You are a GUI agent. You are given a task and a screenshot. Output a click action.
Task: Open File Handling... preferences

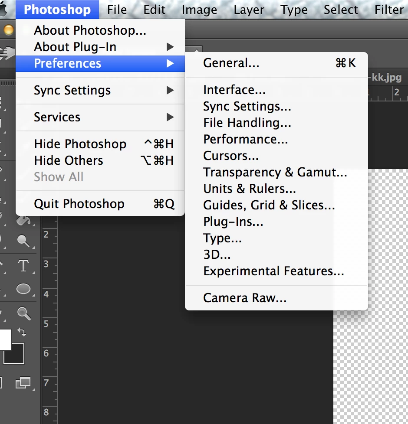coord(276,123)
